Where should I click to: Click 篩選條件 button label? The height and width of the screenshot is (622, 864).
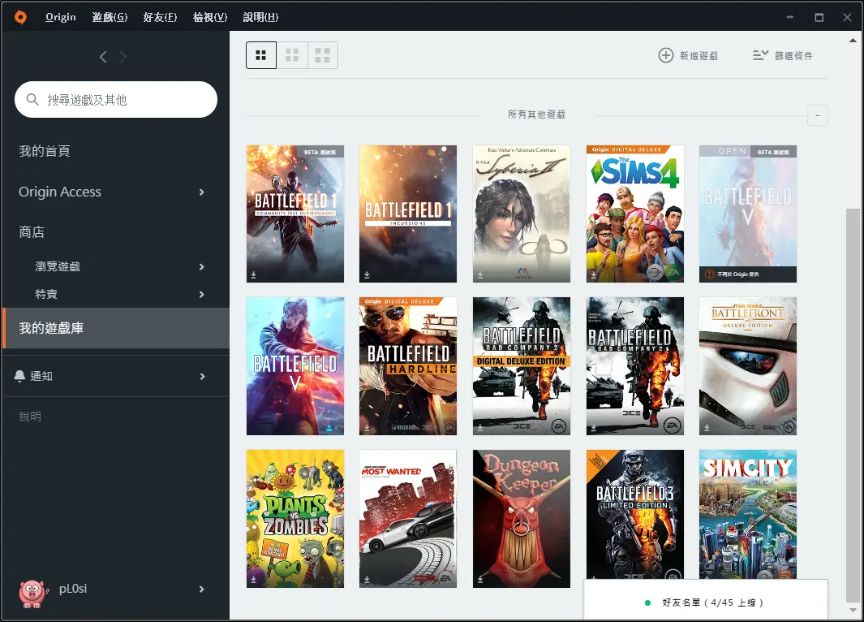click(x=793, y=56)
